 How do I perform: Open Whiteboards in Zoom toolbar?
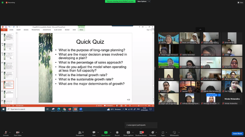[174, 133]
